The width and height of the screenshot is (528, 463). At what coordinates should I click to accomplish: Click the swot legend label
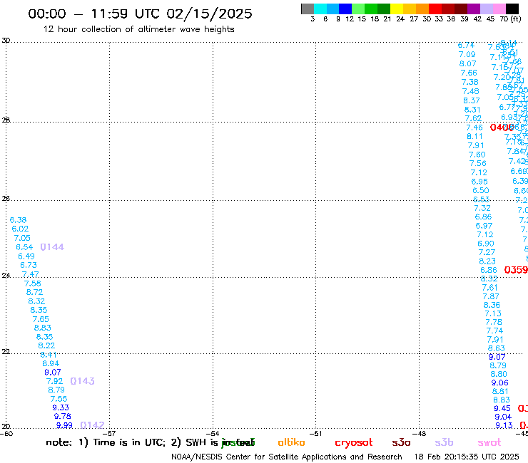(x=489, y=442)
